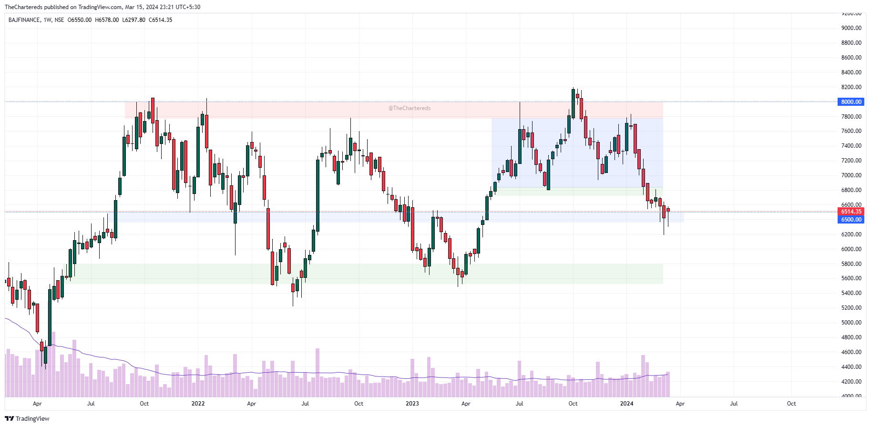Click the 6000.00 price axis label
The width and height of the screenshot is (871, 427).
(x=851, y=249)
